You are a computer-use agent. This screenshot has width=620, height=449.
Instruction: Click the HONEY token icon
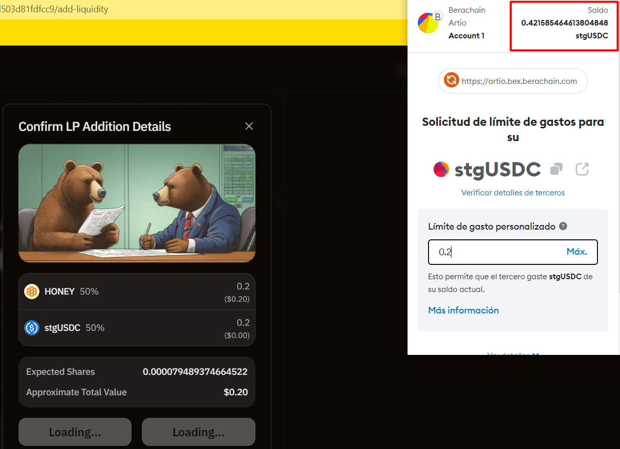coord(32,291)
